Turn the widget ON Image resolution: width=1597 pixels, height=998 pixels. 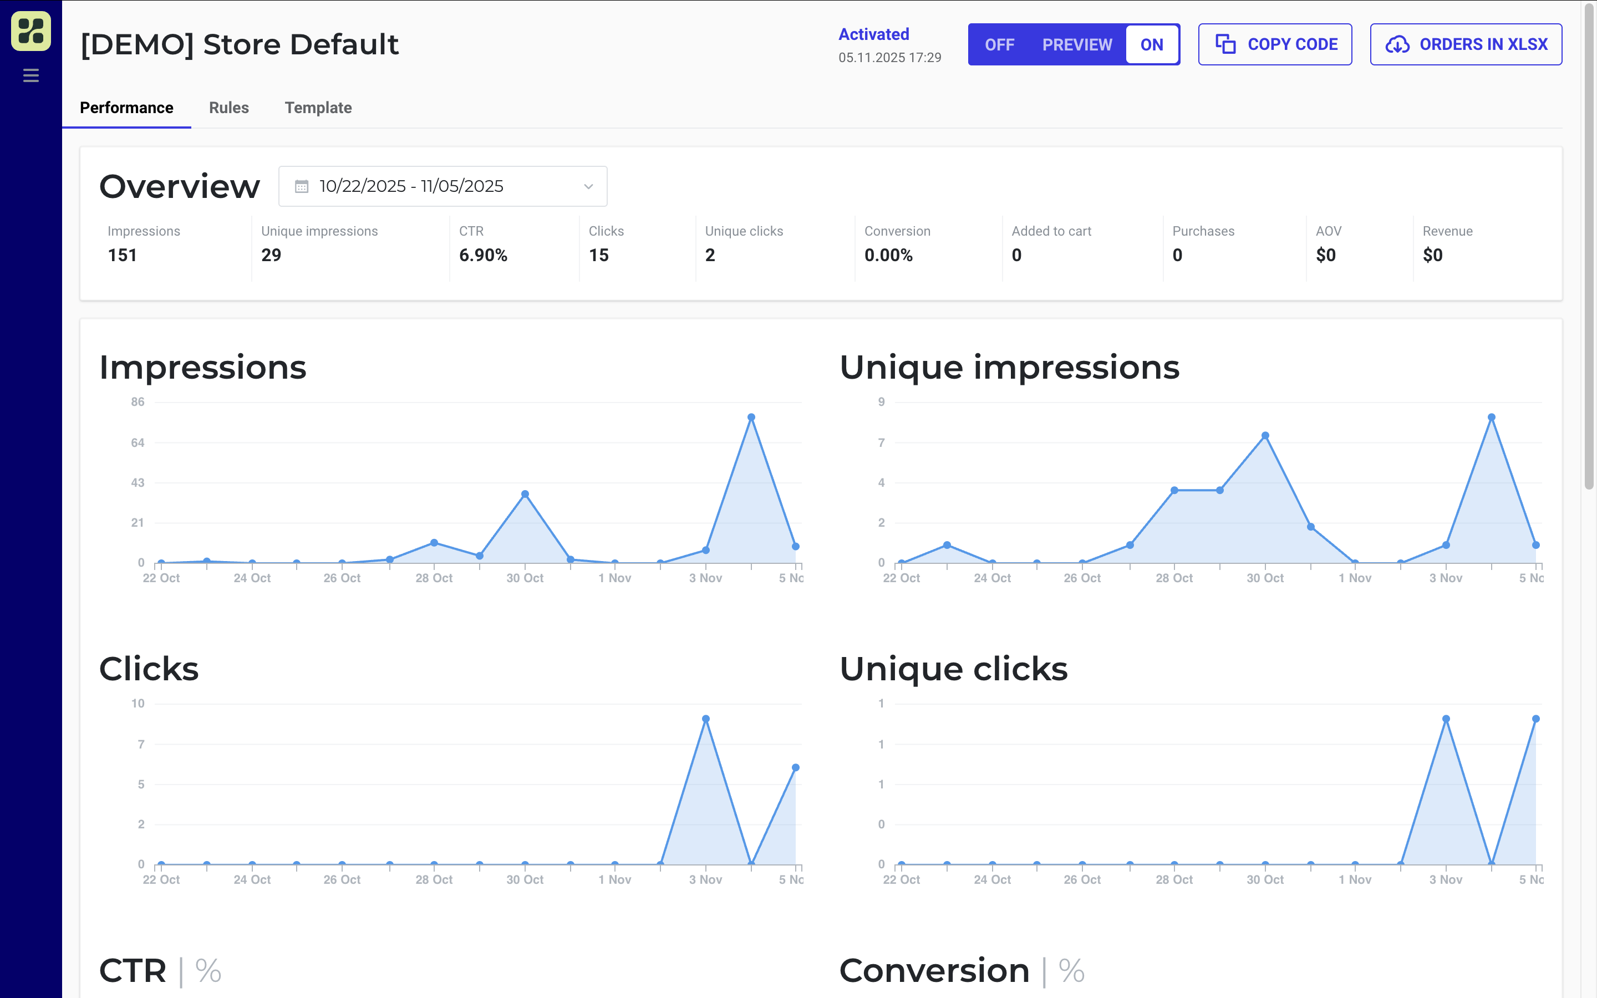(1152, 44)
